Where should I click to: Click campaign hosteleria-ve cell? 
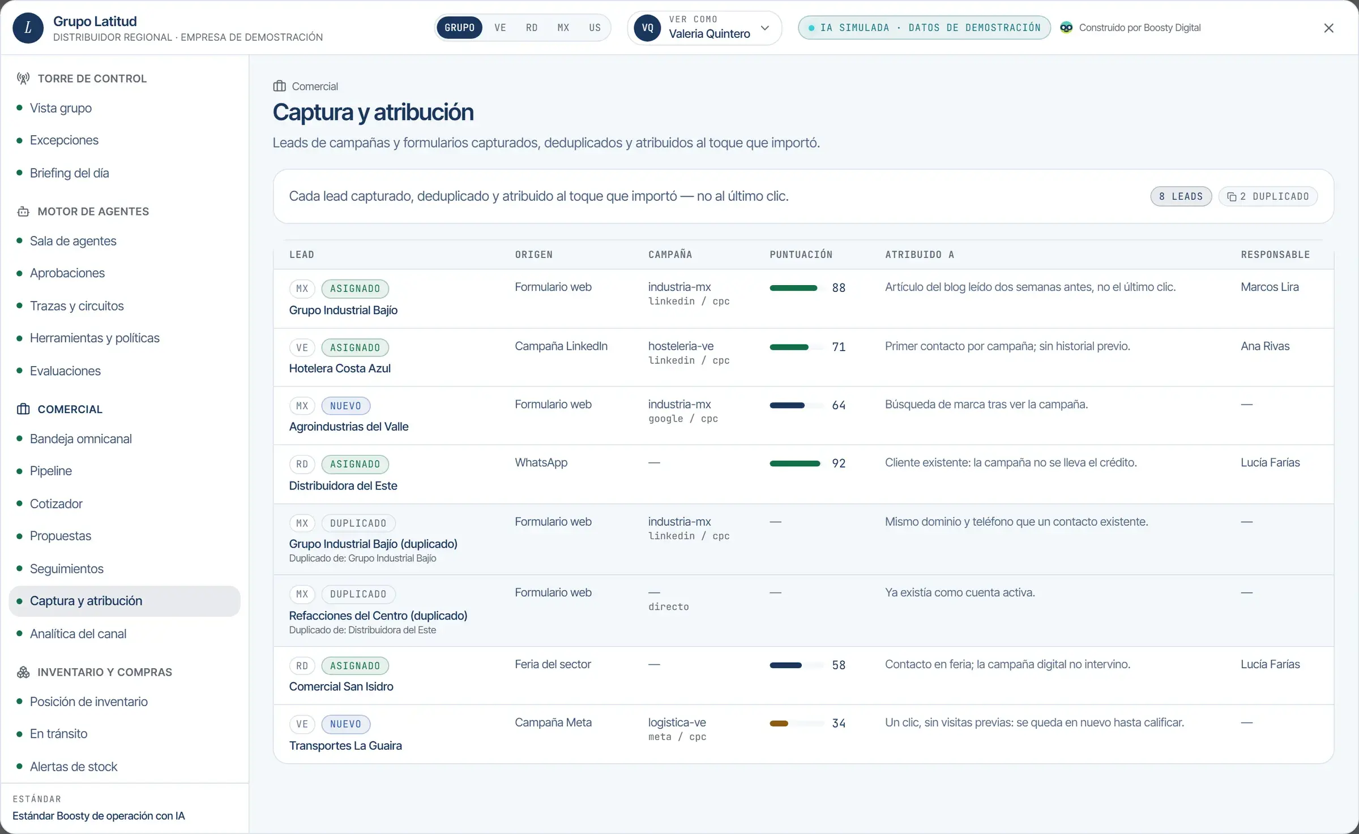point(689,352)
